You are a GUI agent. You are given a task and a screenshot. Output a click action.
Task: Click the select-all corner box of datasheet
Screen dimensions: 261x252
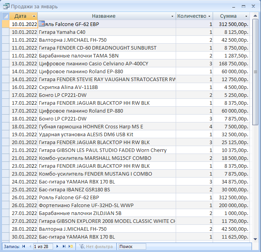click(x=6, y=16)
